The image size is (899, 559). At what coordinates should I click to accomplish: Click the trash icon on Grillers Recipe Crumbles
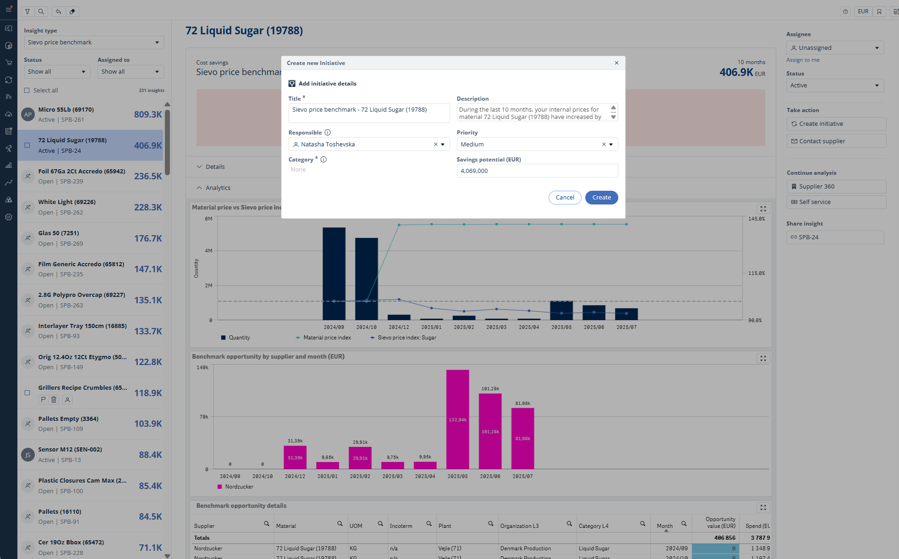point(54,400)
